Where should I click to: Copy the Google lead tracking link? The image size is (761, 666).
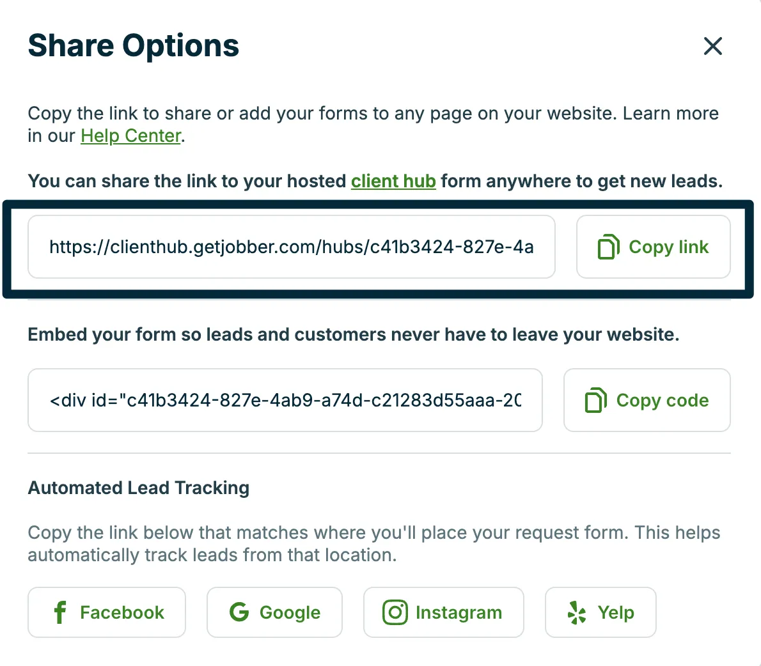275,612
